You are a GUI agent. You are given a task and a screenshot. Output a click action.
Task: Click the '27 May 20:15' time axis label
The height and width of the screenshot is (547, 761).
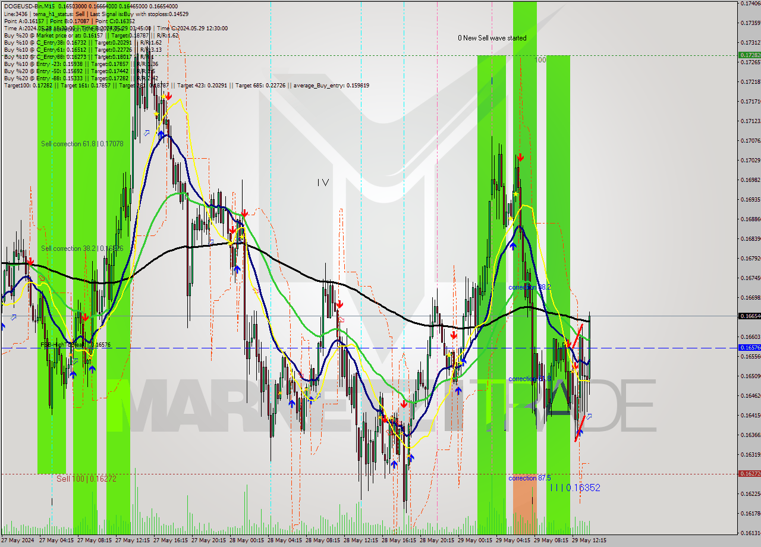click(x=209, y=540)
